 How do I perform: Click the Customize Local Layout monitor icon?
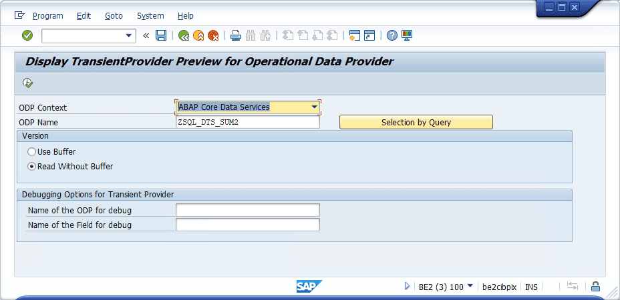407,35
